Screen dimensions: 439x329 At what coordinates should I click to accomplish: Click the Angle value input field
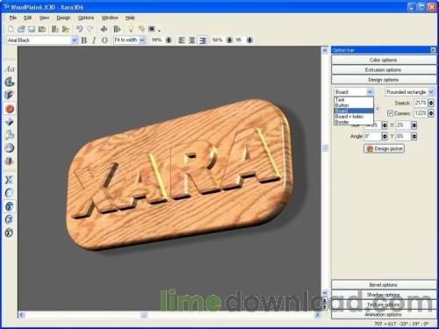(x=372, y=136)
